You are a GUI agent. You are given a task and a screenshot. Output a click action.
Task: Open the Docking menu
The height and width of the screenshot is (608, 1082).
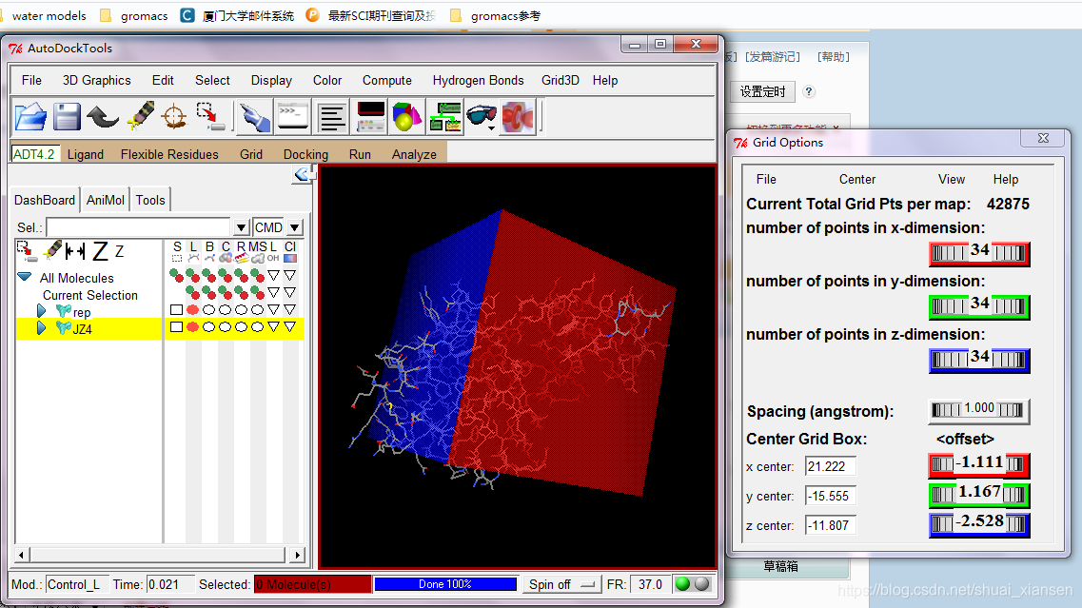(x=305, y=154)
